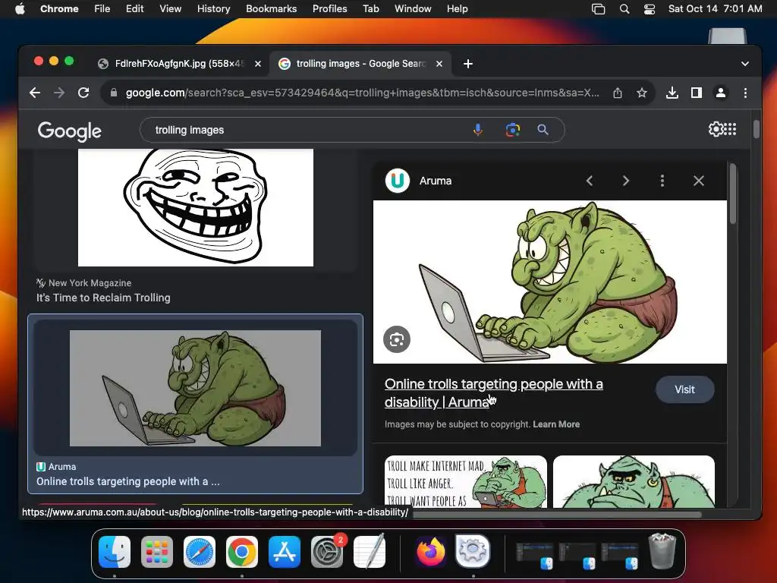Open Spotlight search in menu bar
Viewport: 777px width, 583px height.
pos(624,9)
